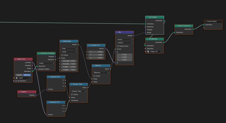The image size is (226, 123).
Task: Click the Sample Position input label
Action: click(44, 69)
